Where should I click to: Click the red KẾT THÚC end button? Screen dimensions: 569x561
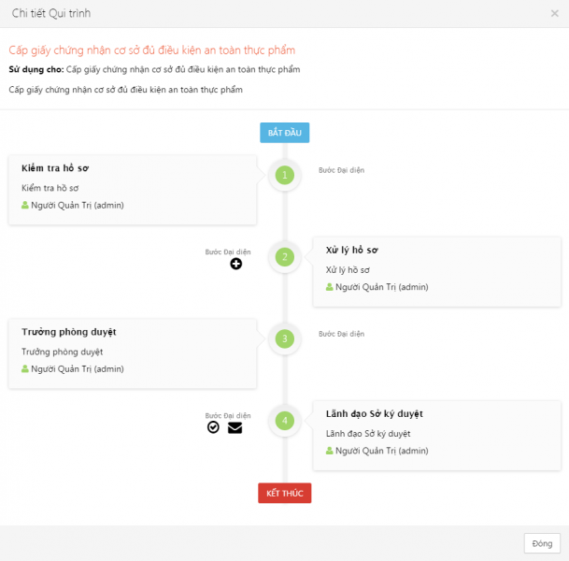284,493
